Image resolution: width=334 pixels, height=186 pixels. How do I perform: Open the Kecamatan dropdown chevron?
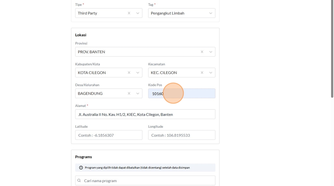(x=211, y=73)
